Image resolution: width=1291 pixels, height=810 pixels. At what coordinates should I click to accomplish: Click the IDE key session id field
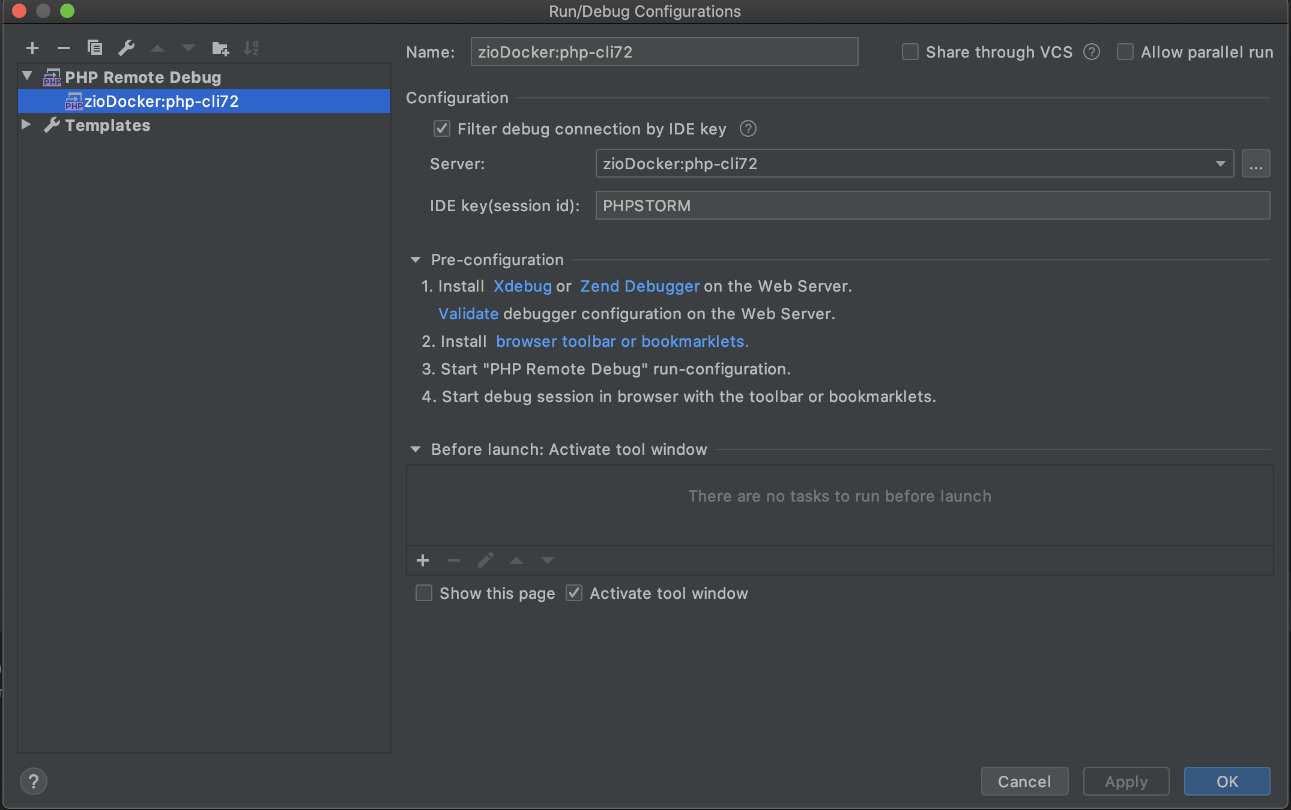932,205
